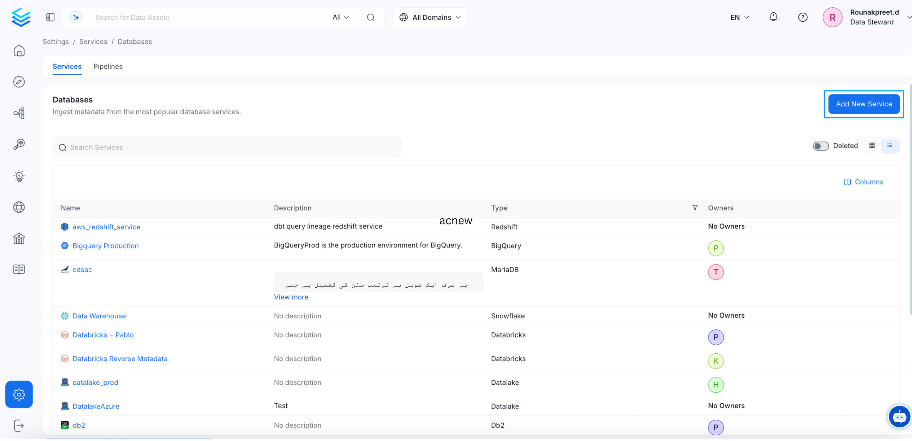This screenshot has height=441, width=912.
Task: Click the notifications bell icon
Action: pyautogui.click(x=773, y=17)
